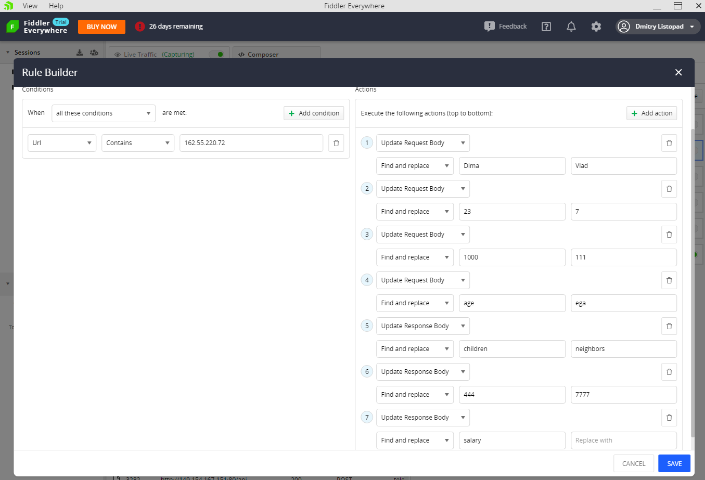705x480 pixels.
Task: Open the View menu
Action: pos(30,6)
